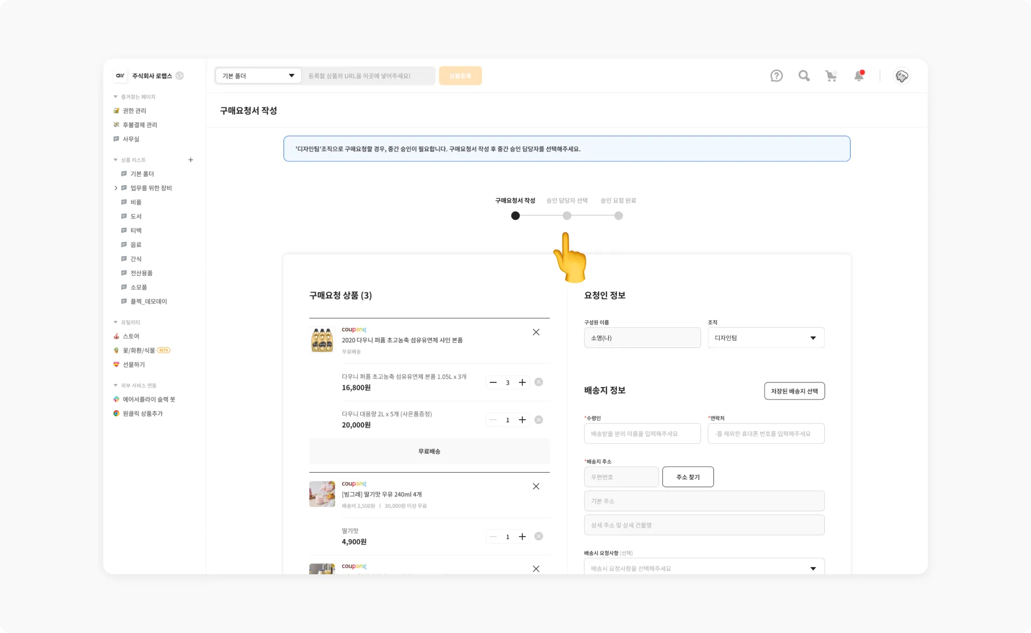The image size is (1031, 633).
Task: Delete the 16,800원 option row
Action: click(x=539, y=382)
